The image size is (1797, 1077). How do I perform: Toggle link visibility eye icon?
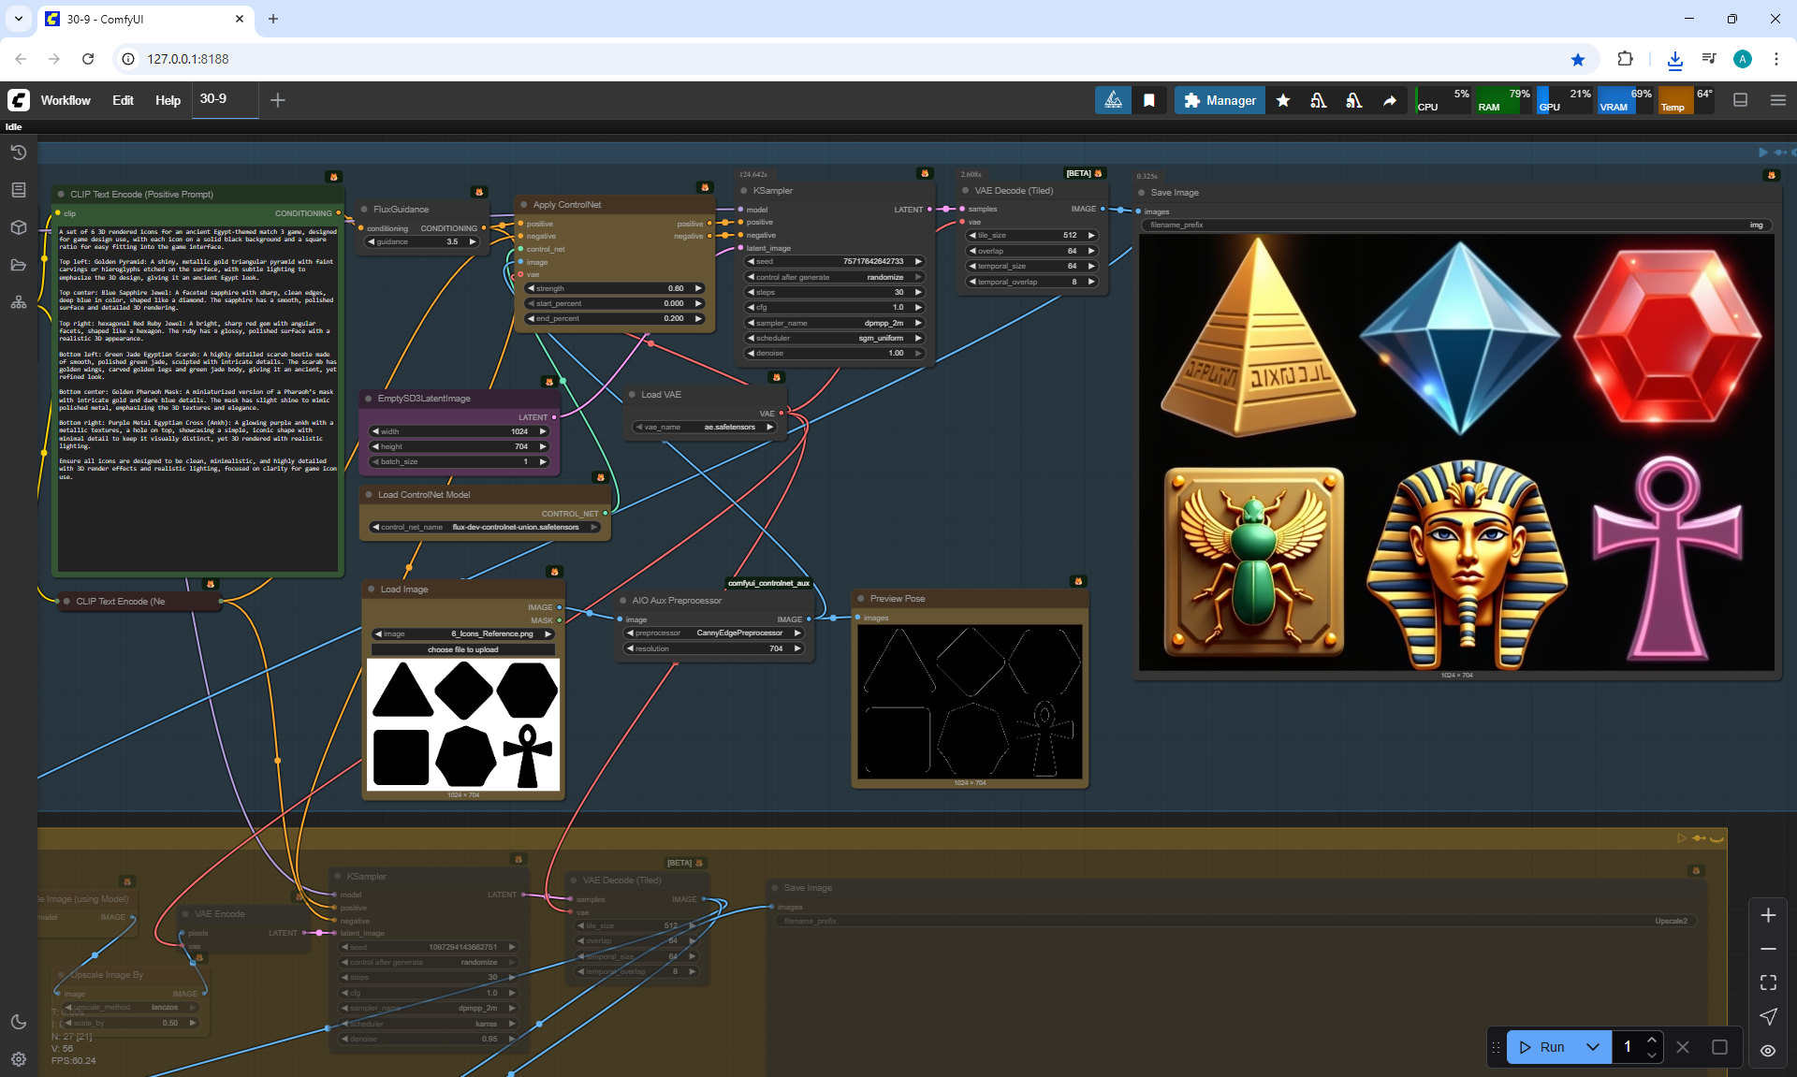(1768, 1051)
